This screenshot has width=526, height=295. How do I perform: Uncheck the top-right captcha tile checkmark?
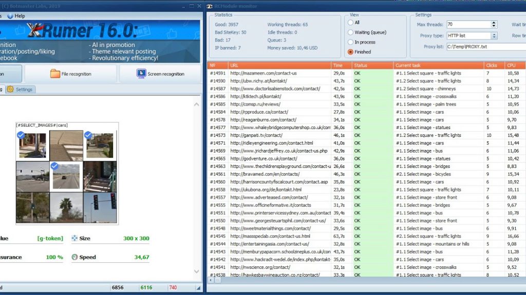88,135
